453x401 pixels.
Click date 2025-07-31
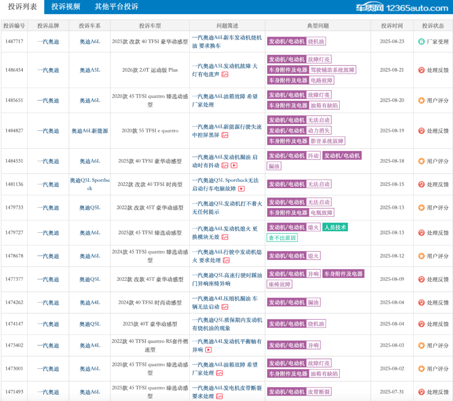392,392
